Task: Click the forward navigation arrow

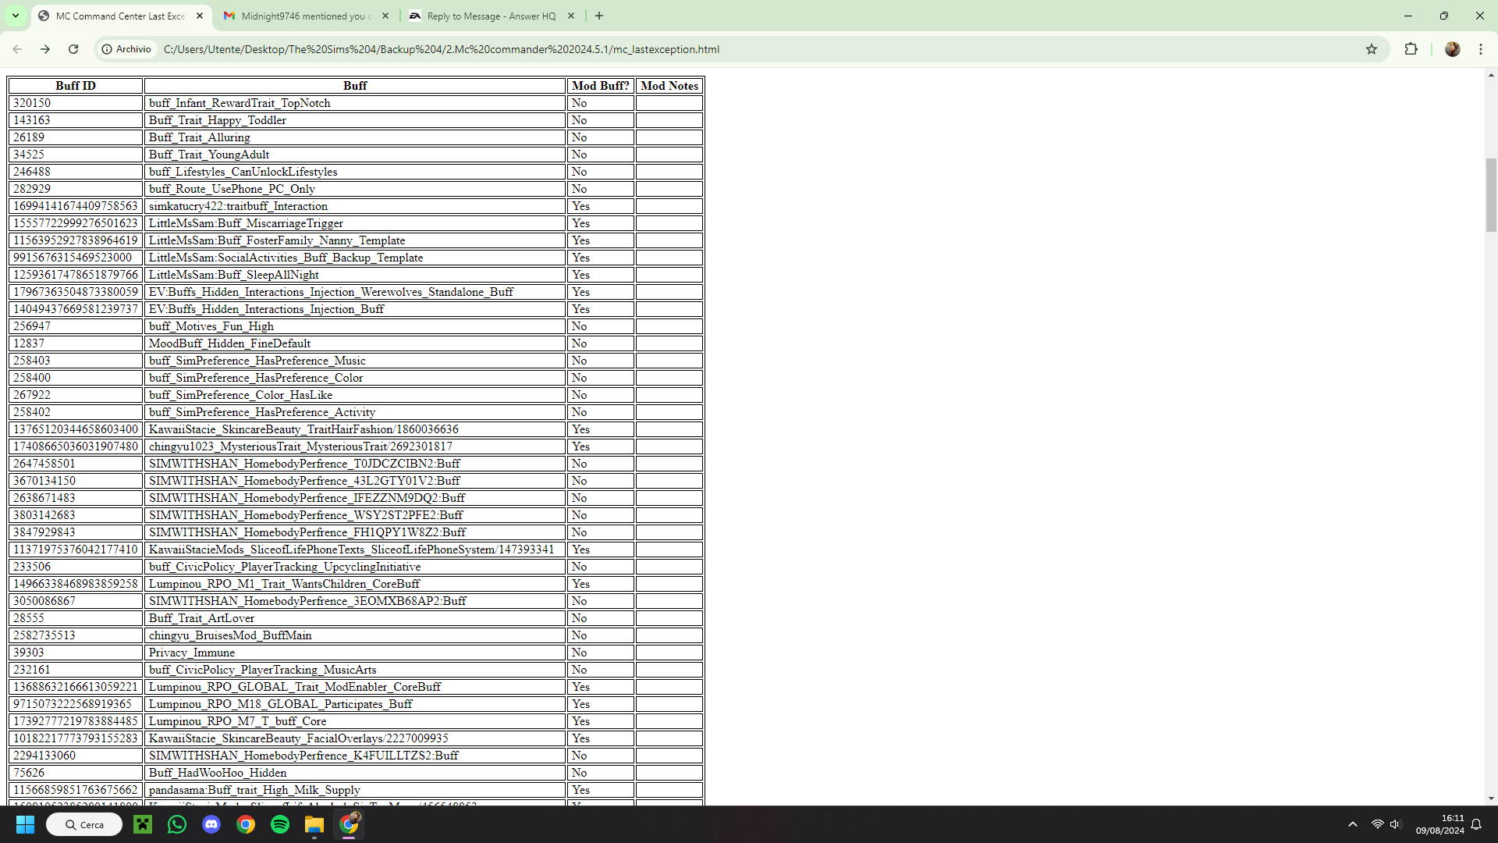Action: [x=45, y=49]
